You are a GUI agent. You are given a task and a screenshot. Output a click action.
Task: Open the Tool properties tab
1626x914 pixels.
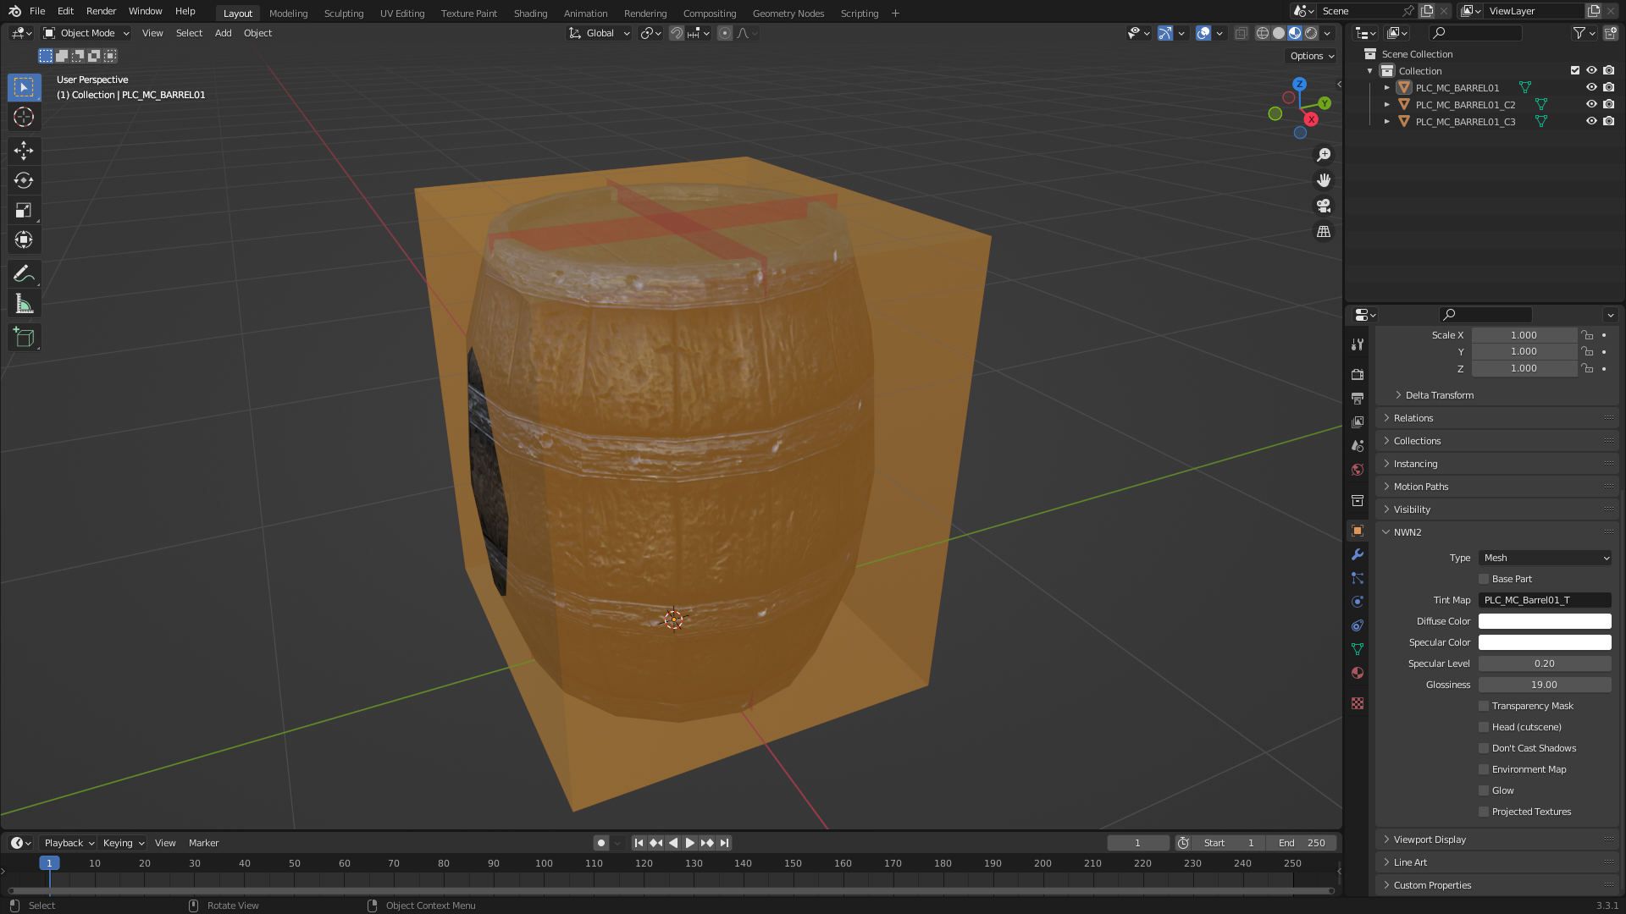1358,344
